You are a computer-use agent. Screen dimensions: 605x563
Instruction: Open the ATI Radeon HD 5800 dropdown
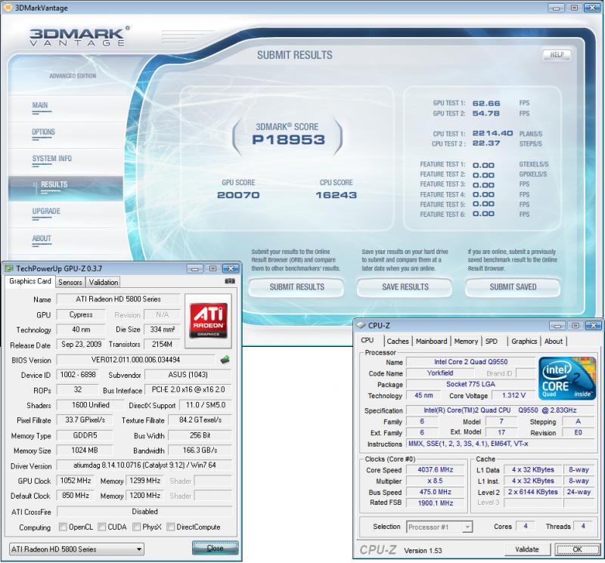coord(76,549)
